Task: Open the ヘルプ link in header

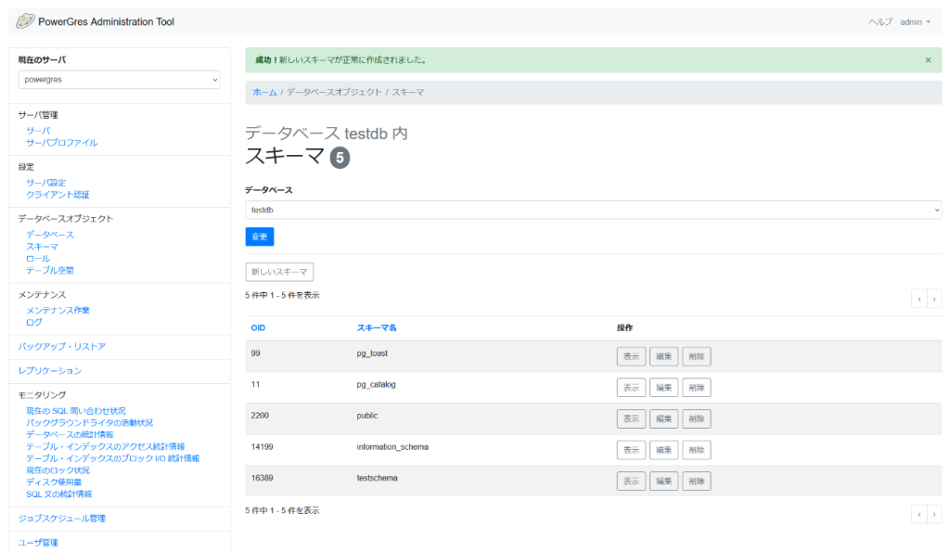Action: [x=880, y=22]
